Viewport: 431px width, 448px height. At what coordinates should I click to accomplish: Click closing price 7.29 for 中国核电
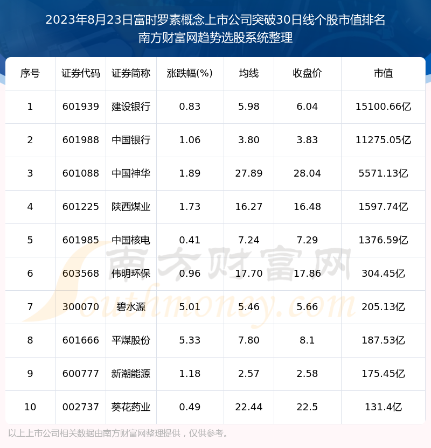307,240
